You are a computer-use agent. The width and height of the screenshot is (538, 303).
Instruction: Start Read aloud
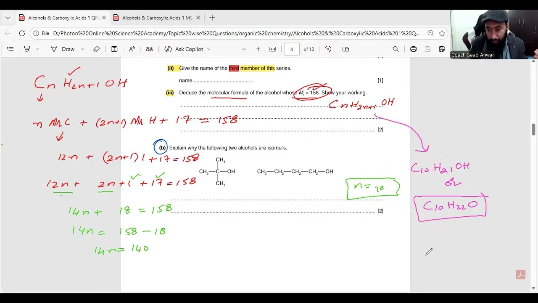[132, 49]
